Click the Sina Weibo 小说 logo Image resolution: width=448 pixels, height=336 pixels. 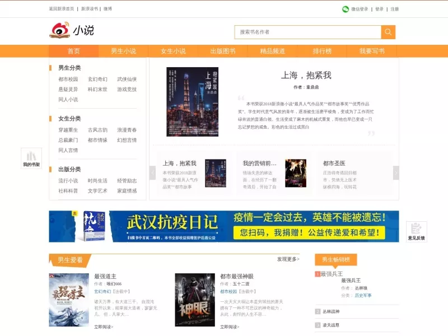click(72, 30)
